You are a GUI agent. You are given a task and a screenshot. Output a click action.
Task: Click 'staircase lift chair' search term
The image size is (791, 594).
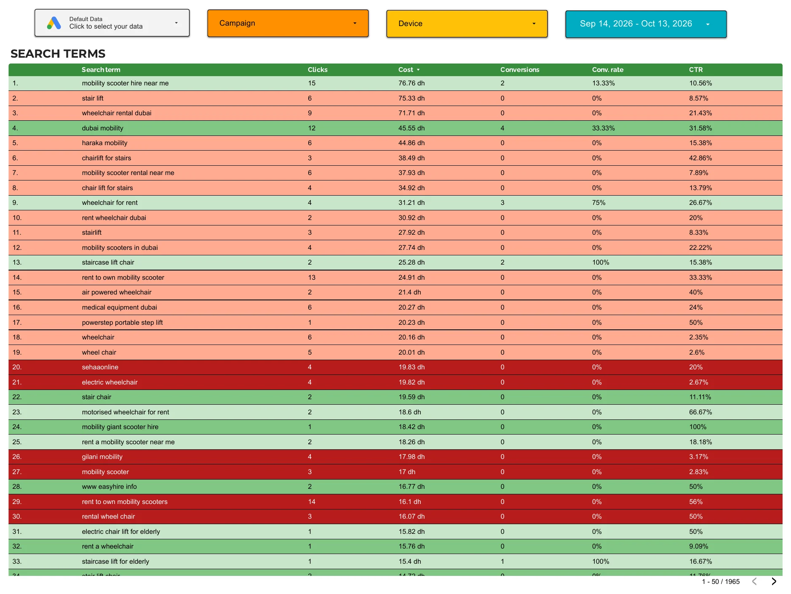pos(108,263)
